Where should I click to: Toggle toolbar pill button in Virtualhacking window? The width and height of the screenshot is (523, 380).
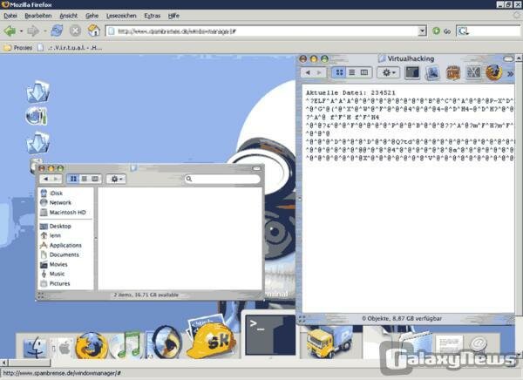click(508, 59)
